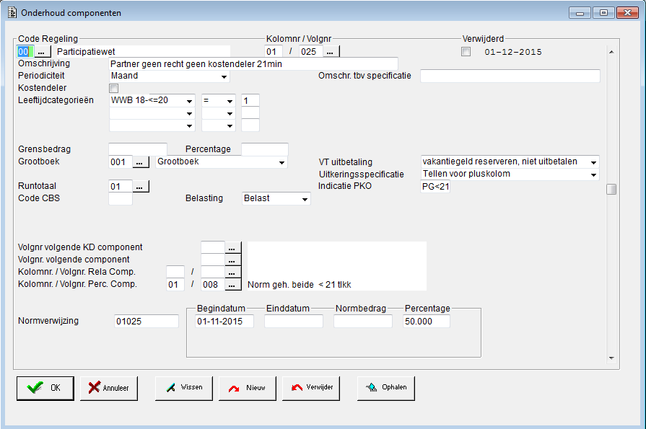
Task: Click the Rela Comp. Kolomnr empty field
Action: point(175,272)
